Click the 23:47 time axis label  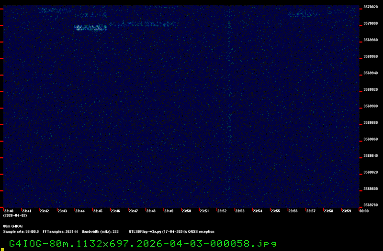[x=133, y=211]
